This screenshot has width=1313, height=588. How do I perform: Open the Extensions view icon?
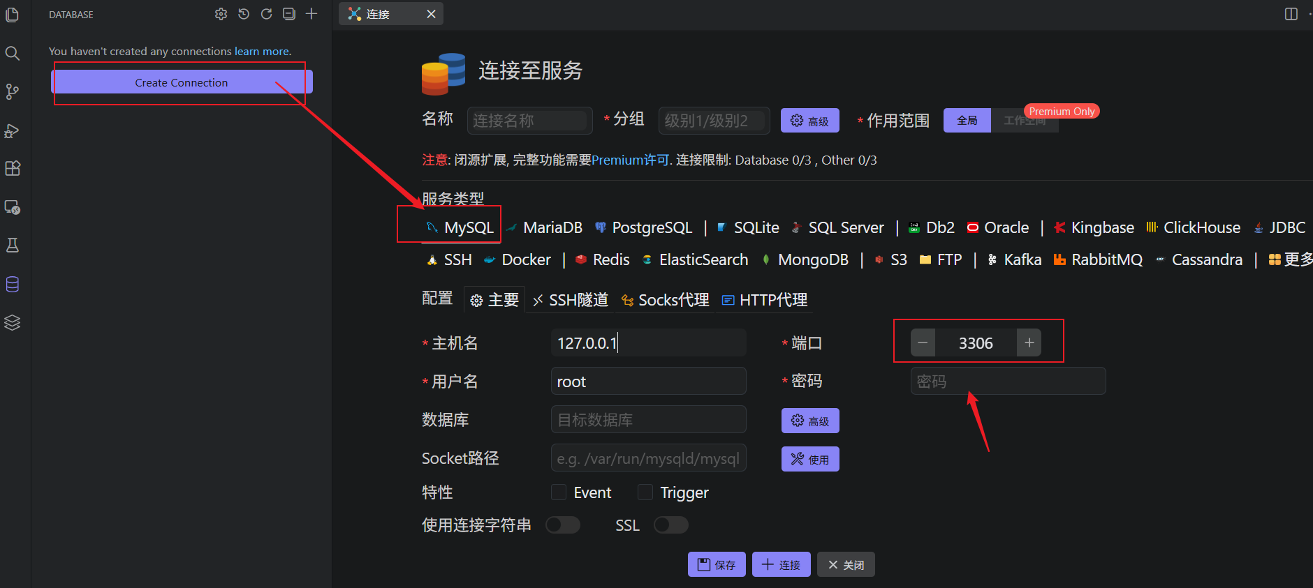pyautogui.click(x=13, y=168)
